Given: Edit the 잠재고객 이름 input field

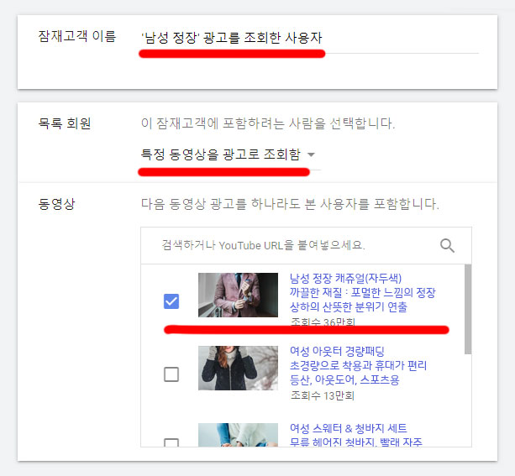Looking at the screenshot, I should pos(309,38).
